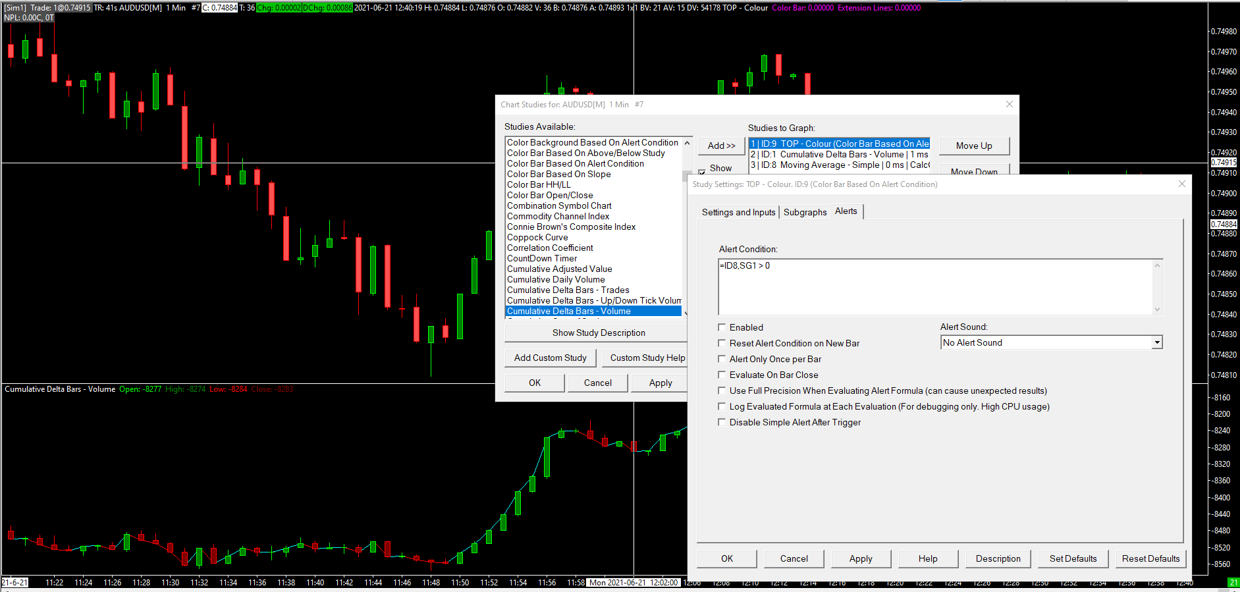
Task: Click the DChg: 0.00086 header value
Action: pyautogui.click(x=327, y=8)
